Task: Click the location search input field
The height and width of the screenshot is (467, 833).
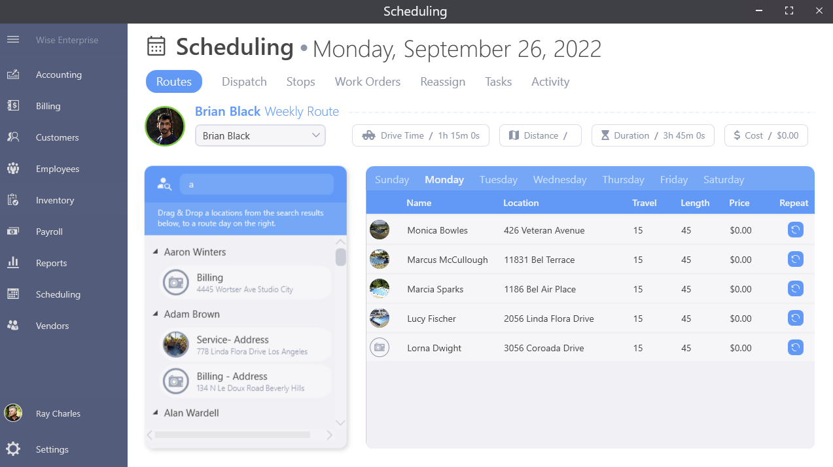Action: 257,184
